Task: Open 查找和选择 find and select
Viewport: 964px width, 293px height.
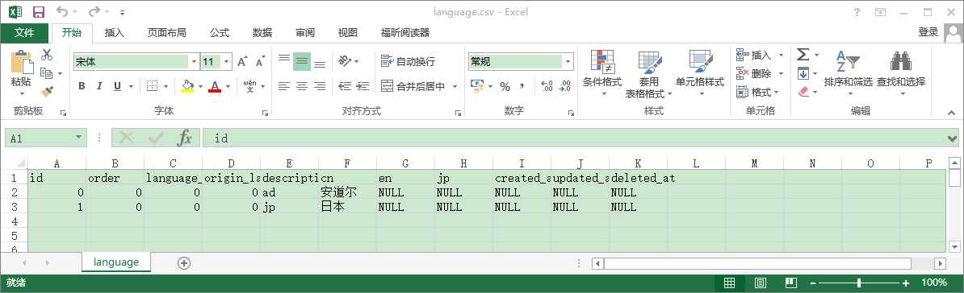Action: coord(901,73)
